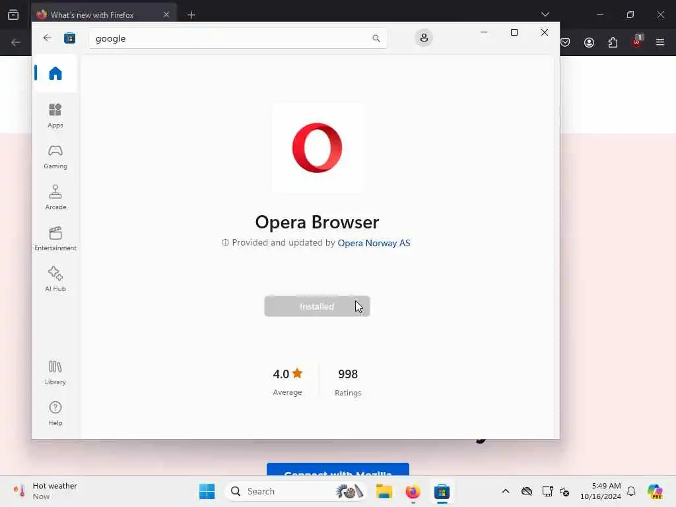Launch Copilot from the taskbar
This screenshot has width=676, height=507.
(x=655, y=491)
